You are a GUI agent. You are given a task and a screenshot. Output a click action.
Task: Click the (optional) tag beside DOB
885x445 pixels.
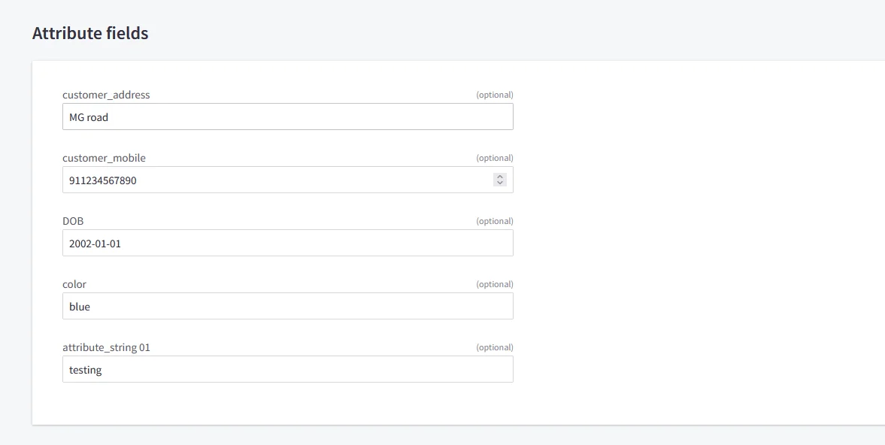pos(495,221)
